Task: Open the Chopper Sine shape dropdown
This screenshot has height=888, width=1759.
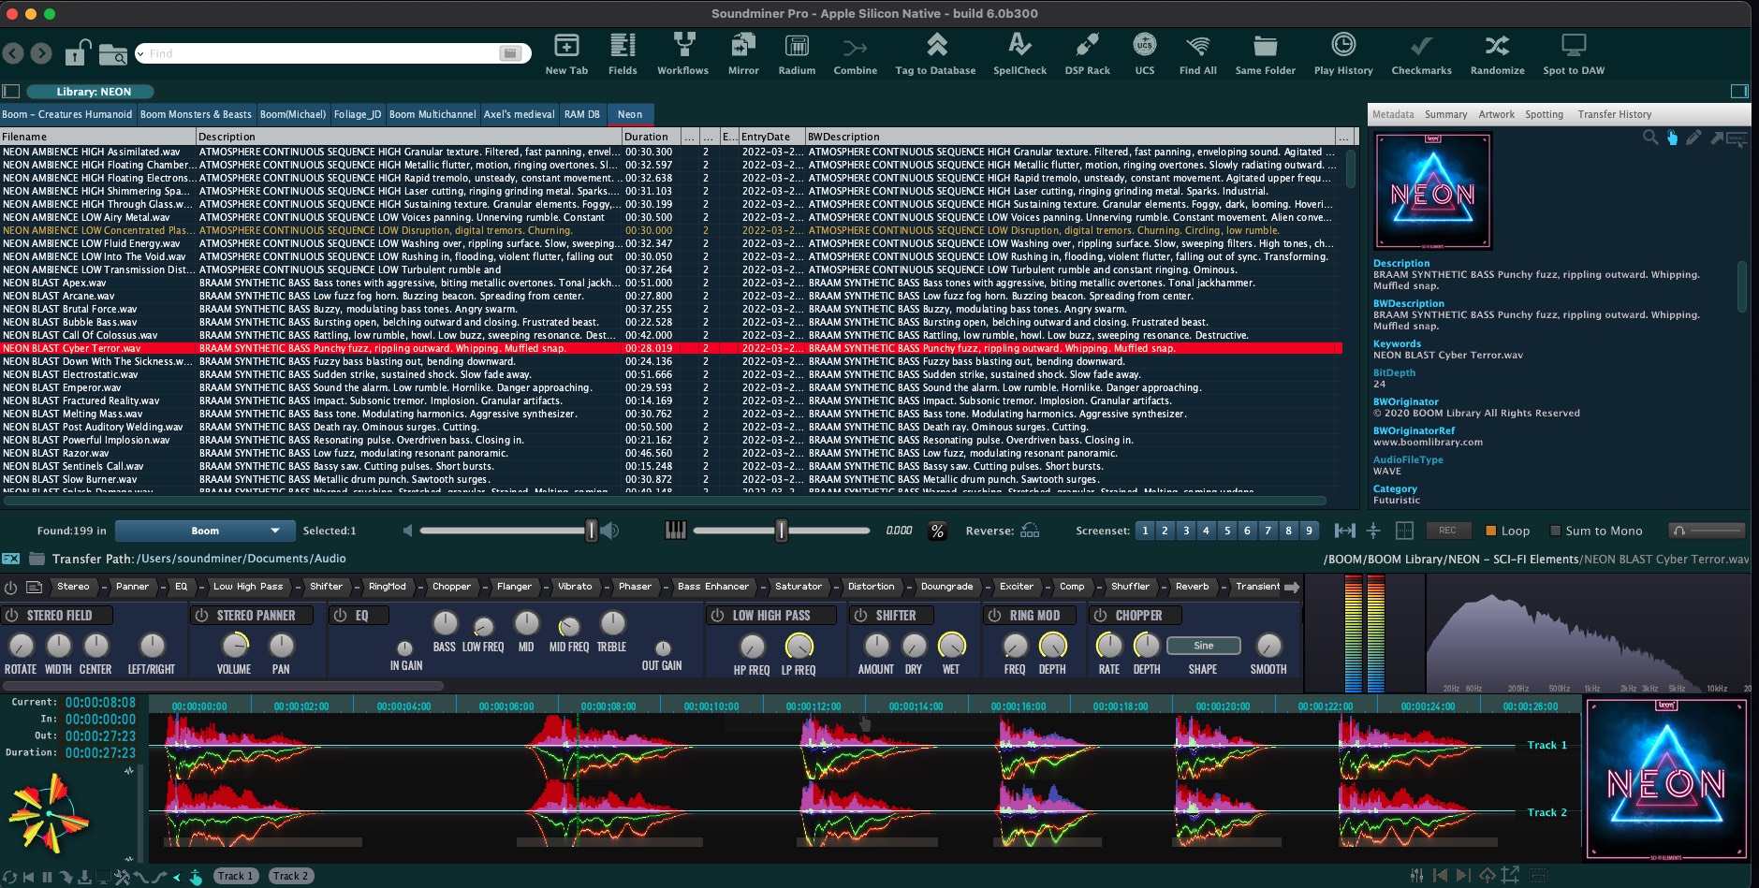Action: coord(1203,646)
